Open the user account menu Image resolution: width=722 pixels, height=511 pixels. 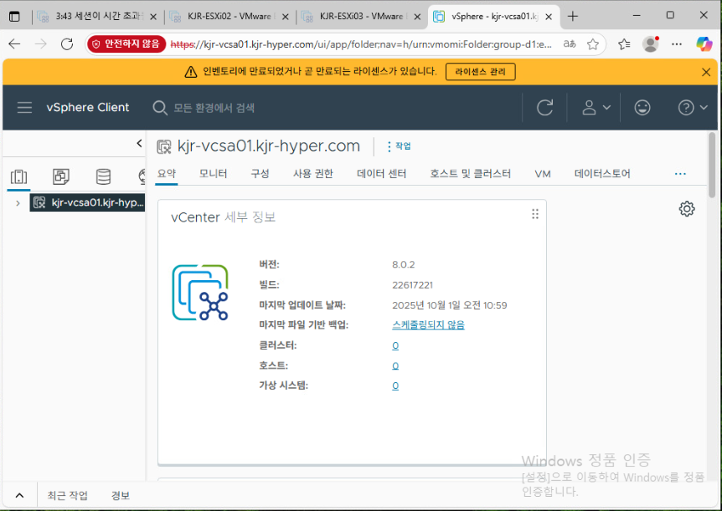596,108
